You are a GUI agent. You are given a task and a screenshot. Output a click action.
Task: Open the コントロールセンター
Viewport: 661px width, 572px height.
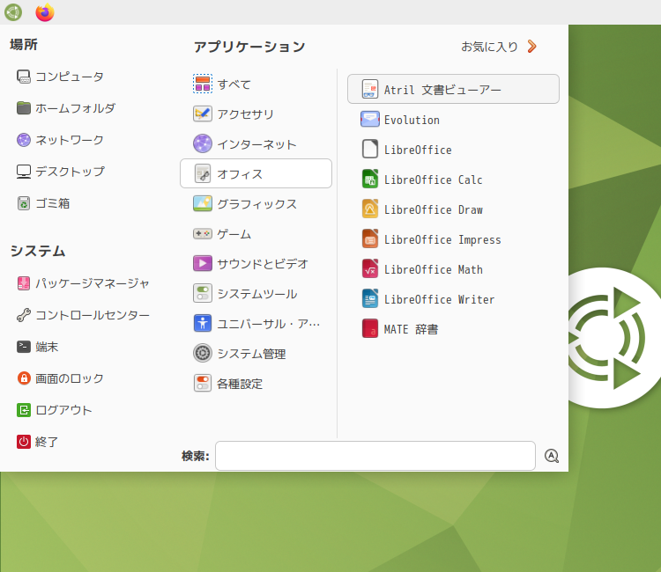(x=83, y=315)
